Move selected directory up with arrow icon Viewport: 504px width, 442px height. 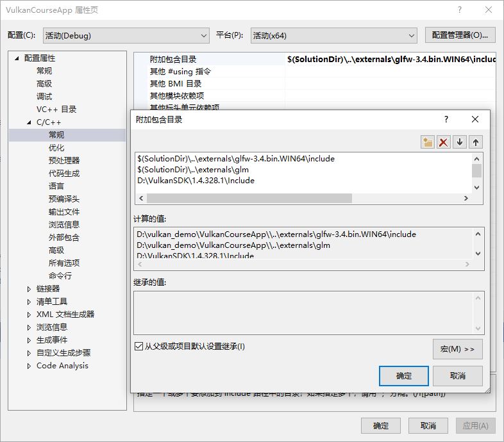point(476,142)
